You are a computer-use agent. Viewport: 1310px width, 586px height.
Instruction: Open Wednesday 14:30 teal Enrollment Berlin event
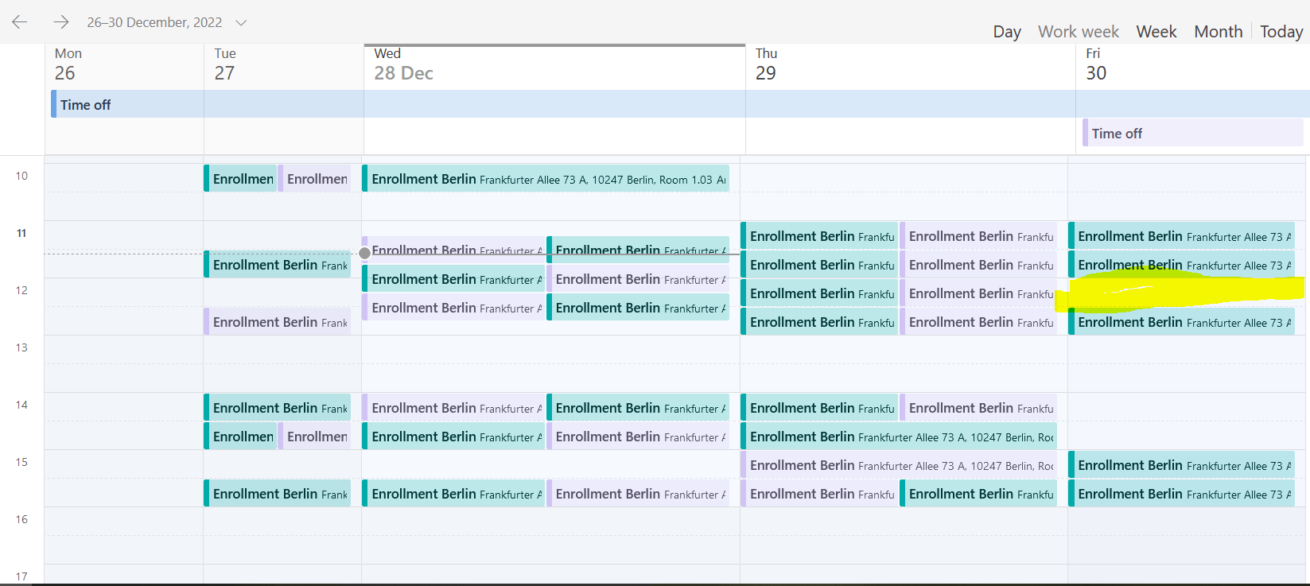(453, 437)
